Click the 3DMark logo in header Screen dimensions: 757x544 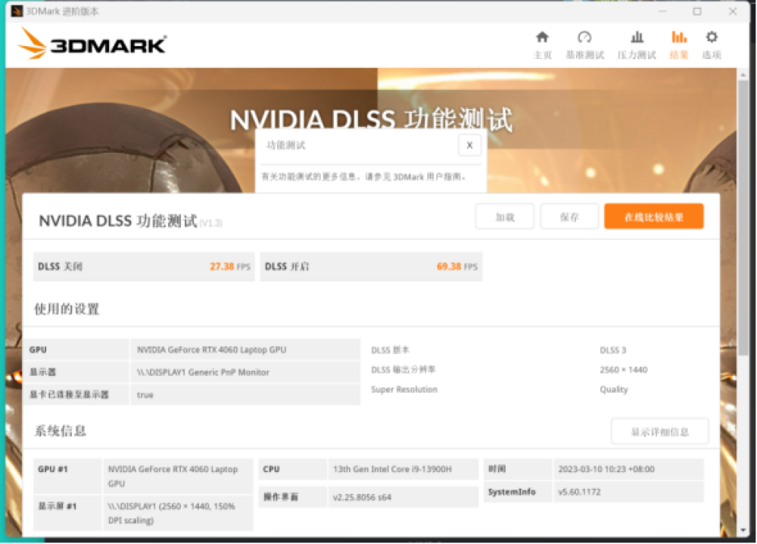[x=92, y=45]
